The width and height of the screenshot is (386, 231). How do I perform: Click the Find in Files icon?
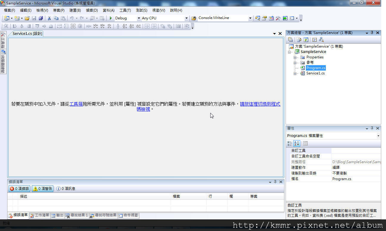[x=194, y=18]
